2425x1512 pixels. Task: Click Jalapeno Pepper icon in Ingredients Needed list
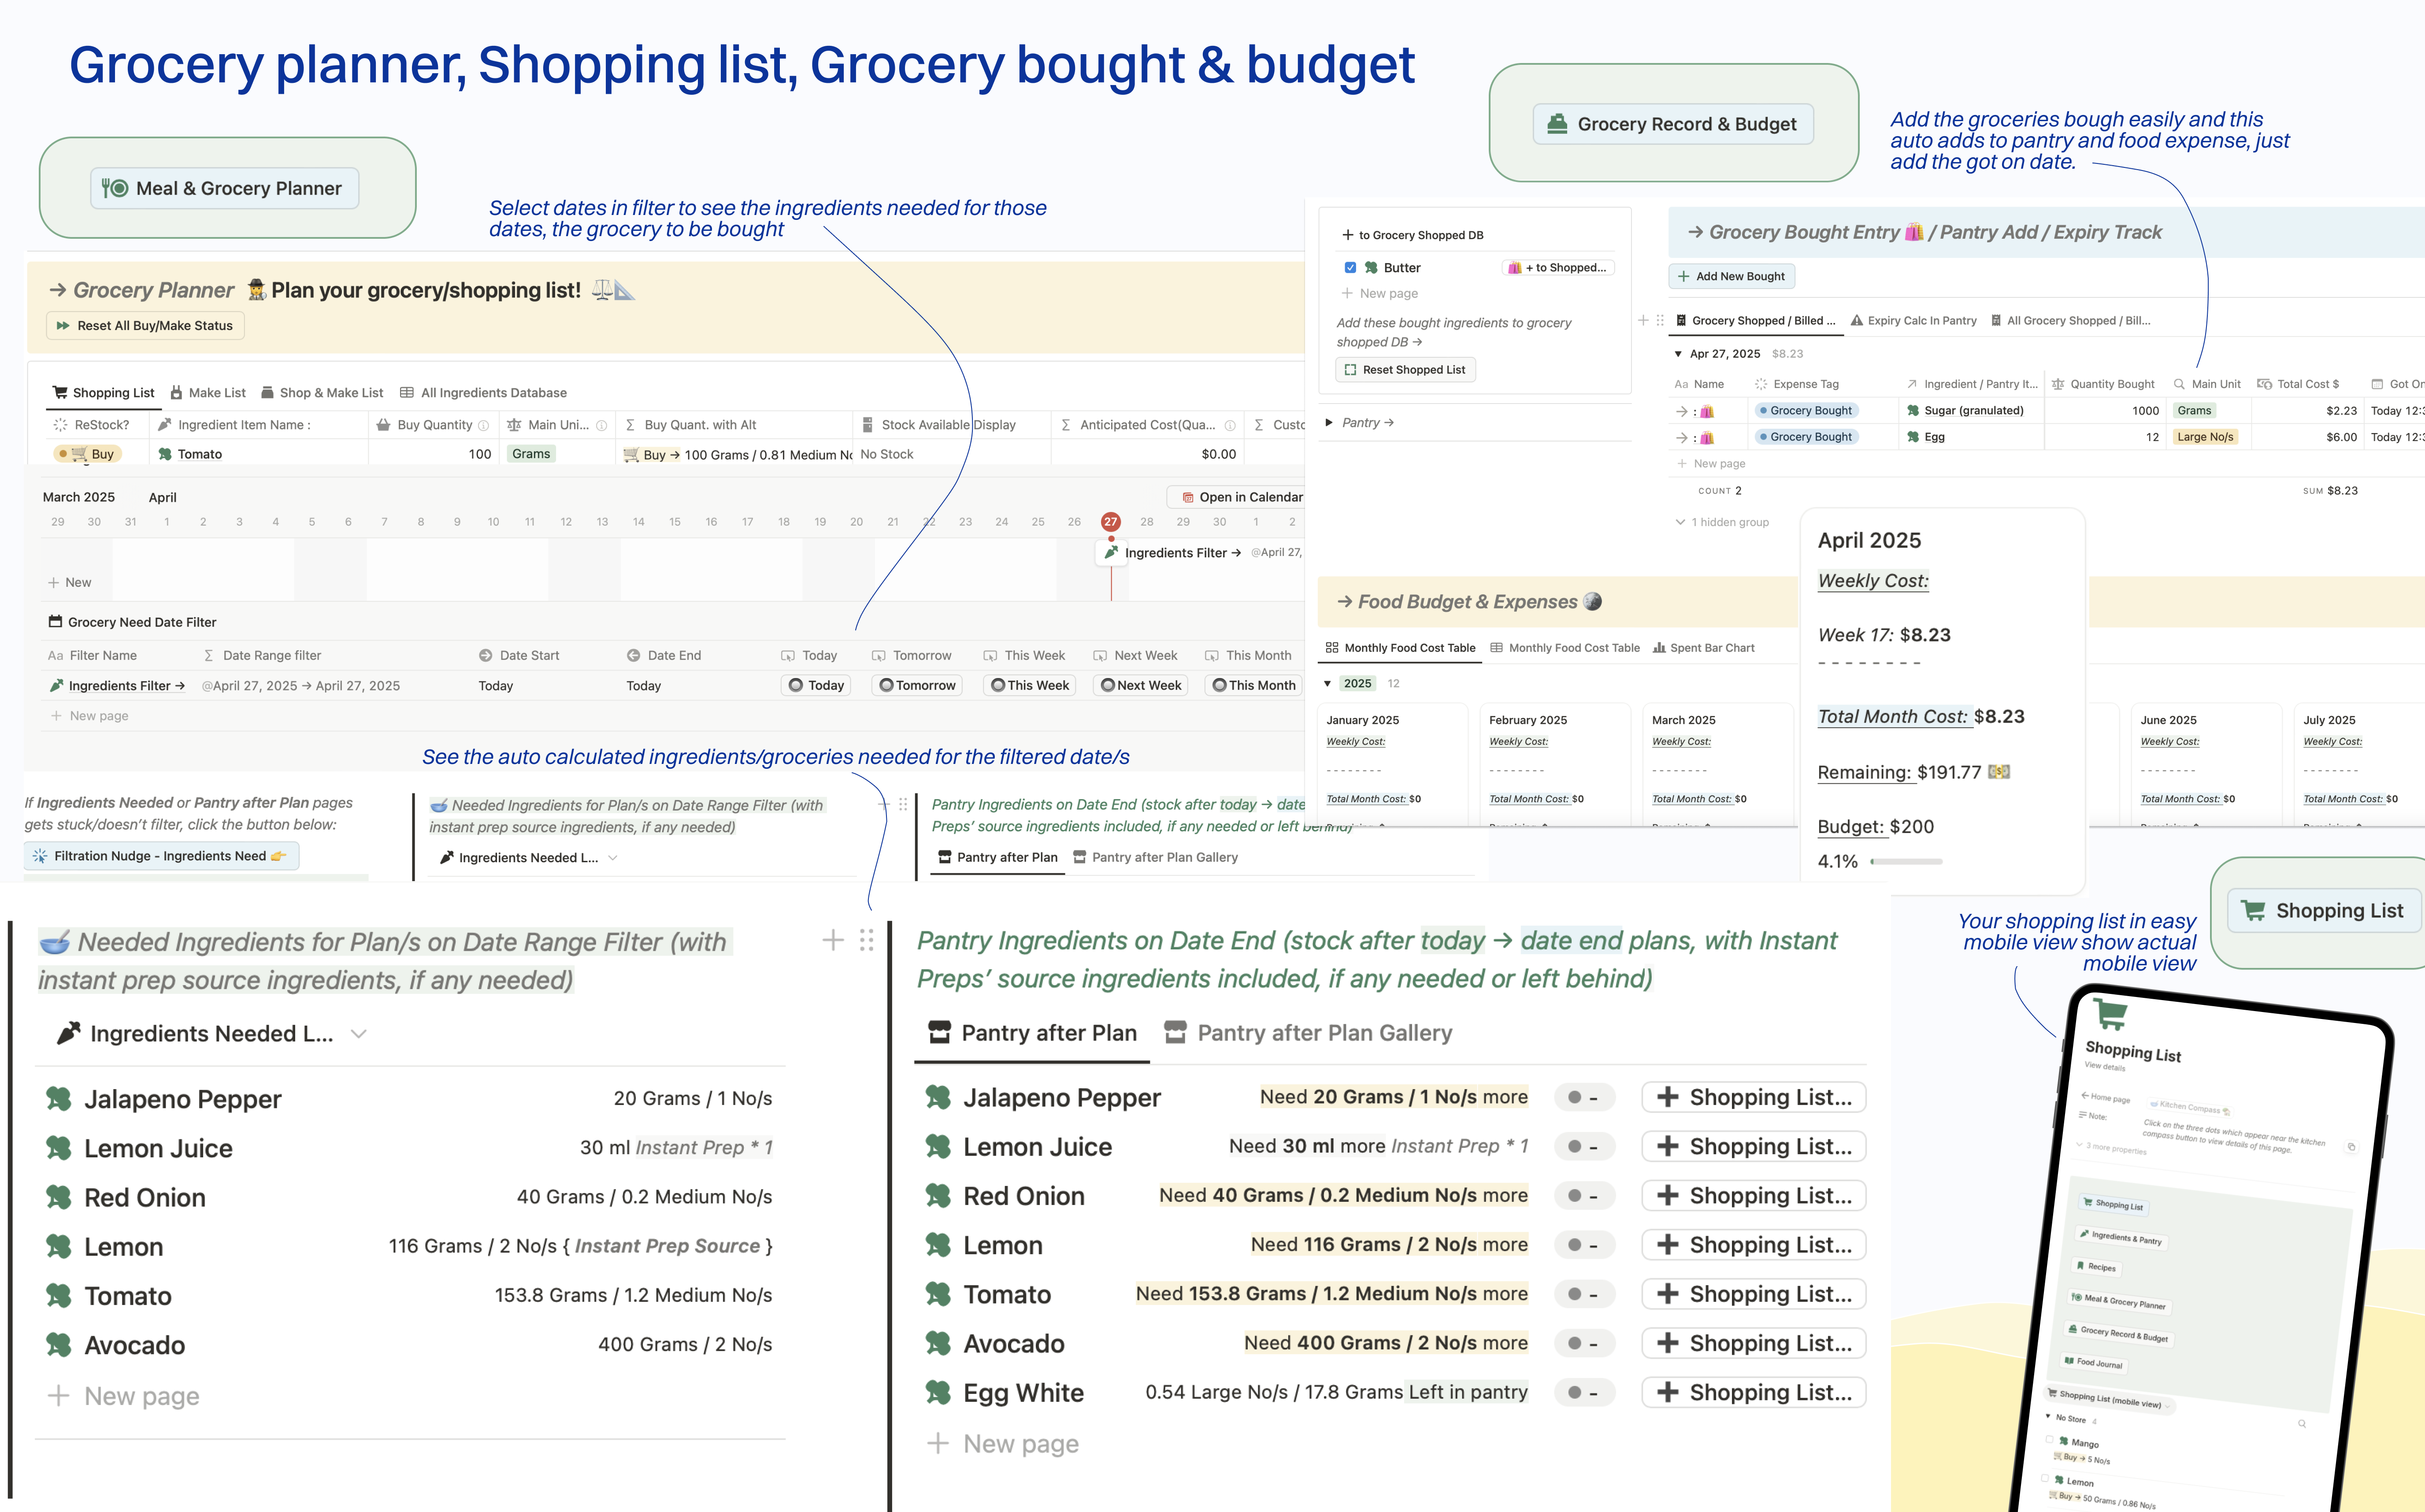[x=59, y=1099]
